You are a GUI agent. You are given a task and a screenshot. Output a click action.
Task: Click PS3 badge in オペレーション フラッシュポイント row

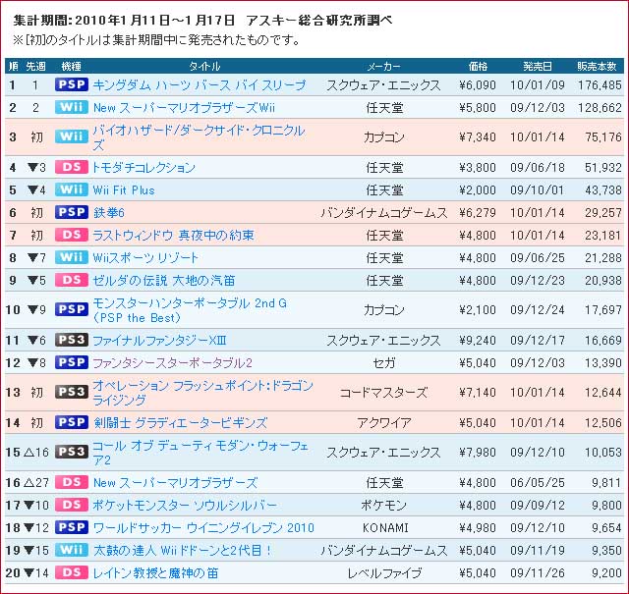pyautogui.click(x=72, y=392)
